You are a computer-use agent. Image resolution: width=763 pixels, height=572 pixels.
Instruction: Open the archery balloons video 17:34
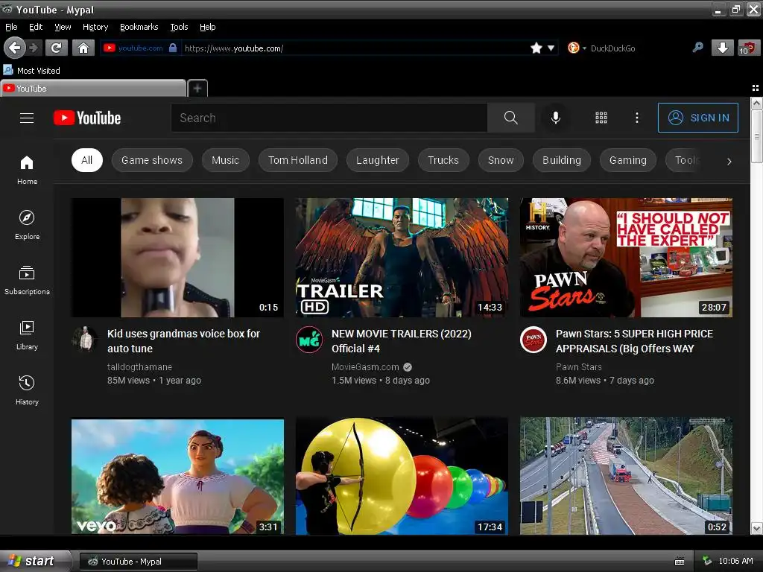[402, 477]
